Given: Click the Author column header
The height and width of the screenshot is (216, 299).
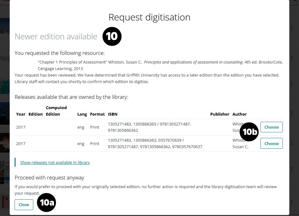Looking at the screenshot, I should (239, 114).
